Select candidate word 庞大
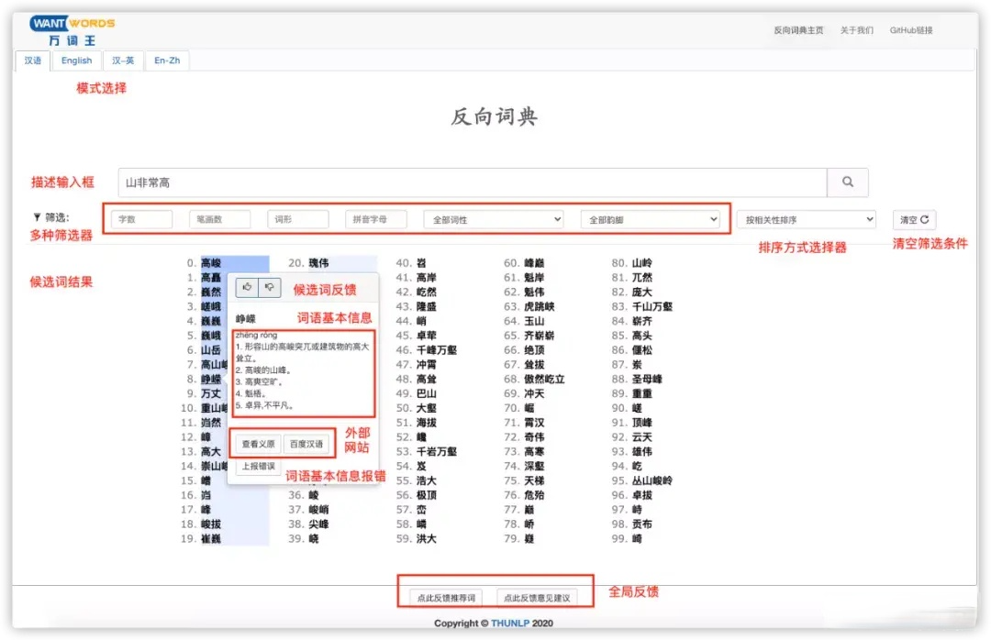Image resolution: width=991 pixels, height=640 pixels. 642,292
